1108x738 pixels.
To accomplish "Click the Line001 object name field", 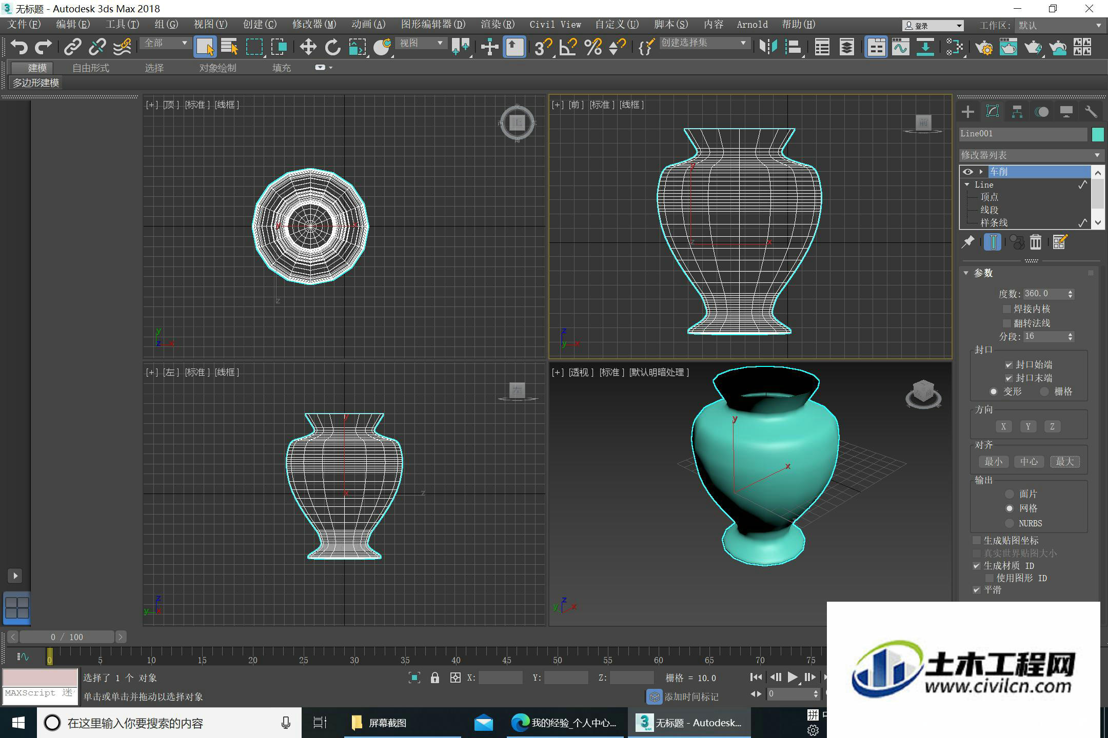I will pos(1023,134).
